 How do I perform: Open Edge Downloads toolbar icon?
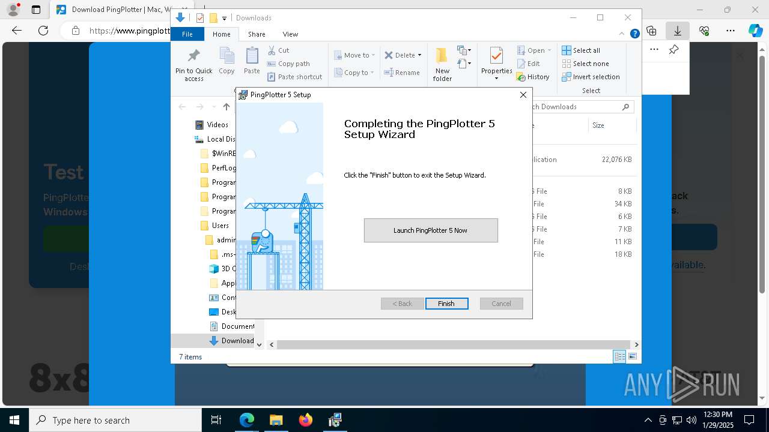(x=678, y=31)
